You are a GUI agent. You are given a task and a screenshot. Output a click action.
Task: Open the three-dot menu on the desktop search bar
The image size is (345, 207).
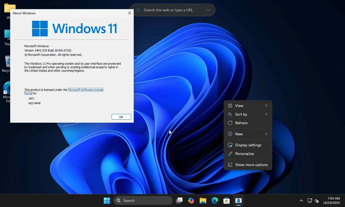(208, 10)
